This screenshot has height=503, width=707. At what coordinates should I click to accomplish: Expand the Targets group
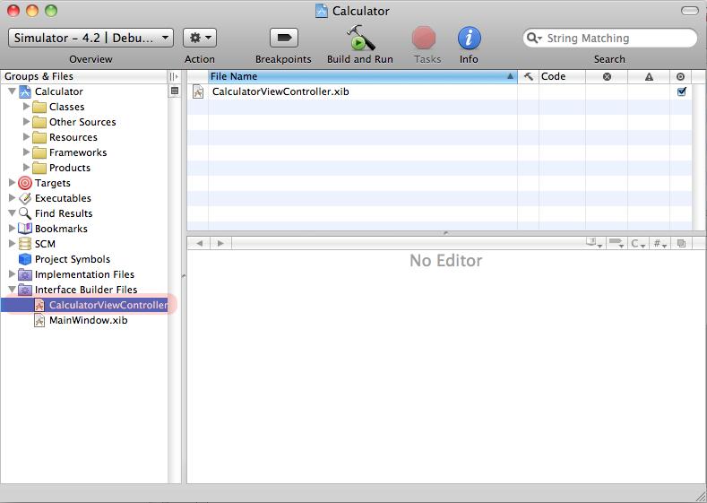[13, 183]
